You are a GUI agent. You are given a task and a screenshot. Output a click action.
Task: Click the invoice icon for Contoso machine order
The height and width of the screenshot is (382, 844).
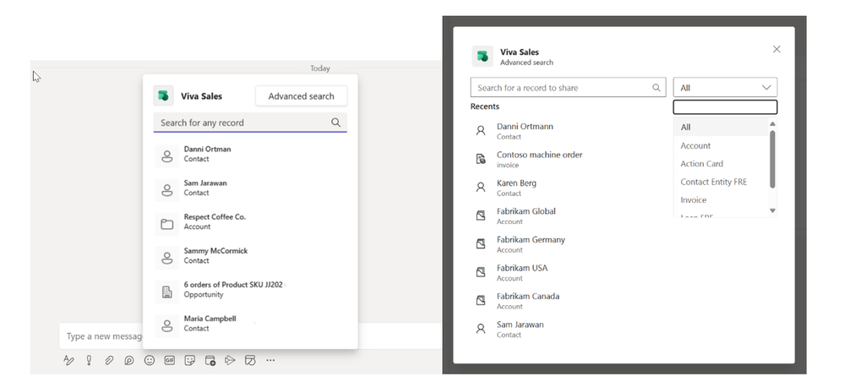[481, 159]
